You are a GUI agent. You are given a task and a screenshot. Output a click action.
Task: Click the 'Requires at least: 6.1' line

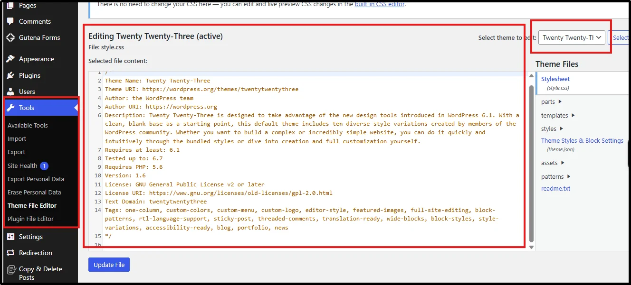[x=142, y=150]
